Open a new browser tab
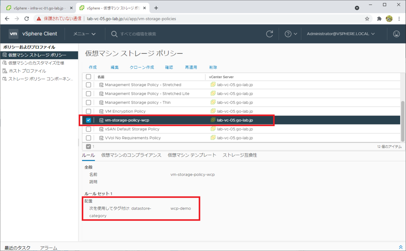The image size is (406, 251). pyautogui.click(x=156, y=8)
